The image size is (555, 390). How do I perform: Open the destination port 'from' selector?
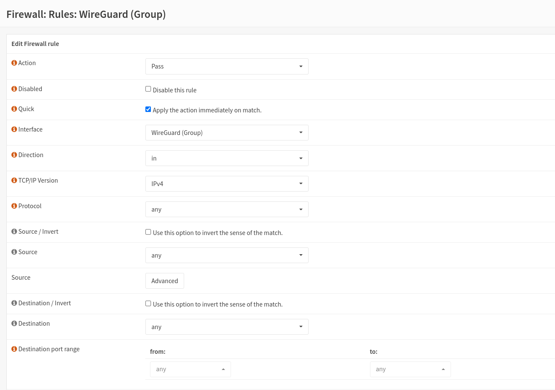pyautogui.click(x=190, y=369)
